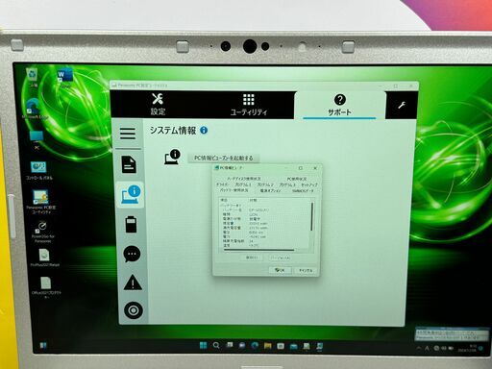Click the OK button in dialog

click(280, 270)
